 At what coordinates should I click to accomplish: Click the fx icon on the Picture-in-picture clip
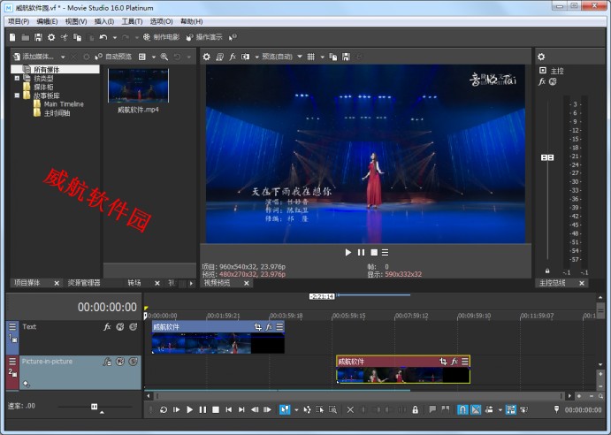[x=454, y=362]
